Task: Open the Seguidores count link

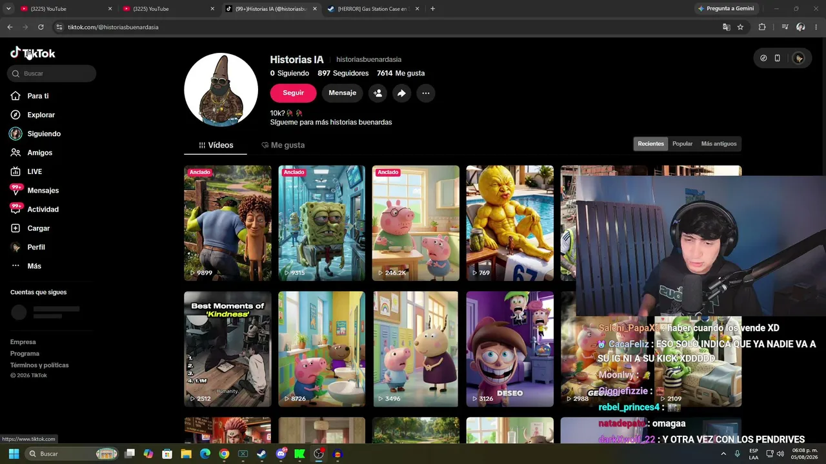Action: pos(343,73)
